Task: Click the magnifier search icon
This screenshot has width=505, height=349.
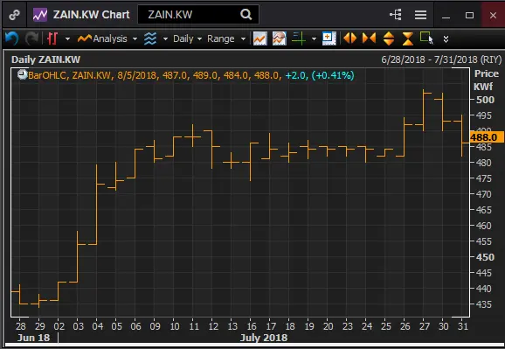Action: pos(246,15)
